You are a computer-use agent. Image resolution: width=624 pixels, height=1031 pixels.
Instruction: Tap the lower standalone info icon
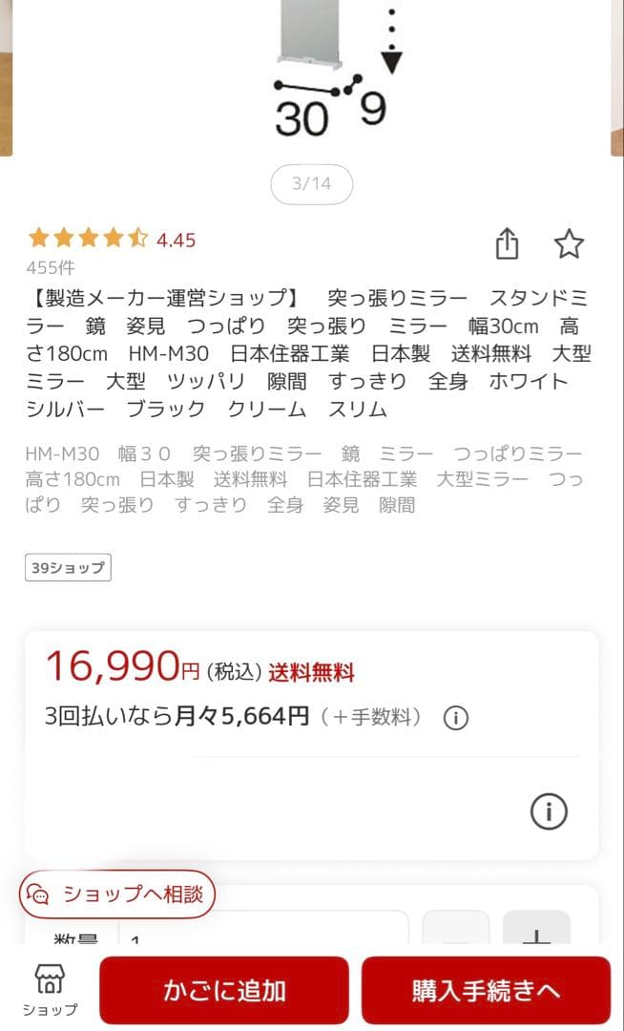coord(549,812)
